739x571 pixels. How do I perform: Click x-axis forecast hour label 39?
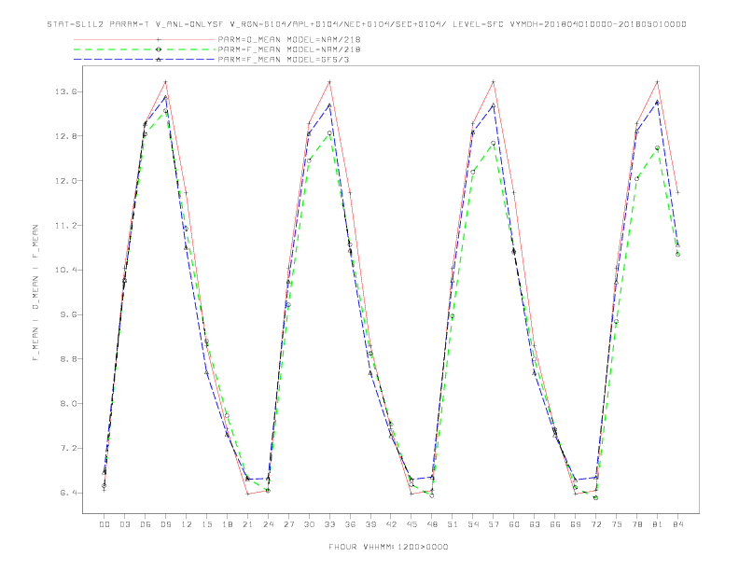click(370, 524)
